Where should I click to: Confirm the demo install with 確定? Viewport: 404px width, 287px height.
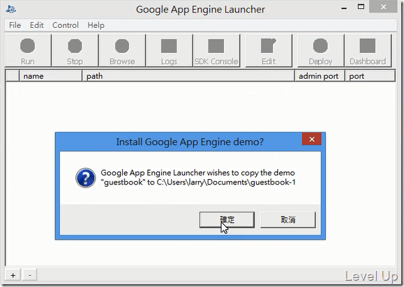pyautogui.click(x=227, y=219)
